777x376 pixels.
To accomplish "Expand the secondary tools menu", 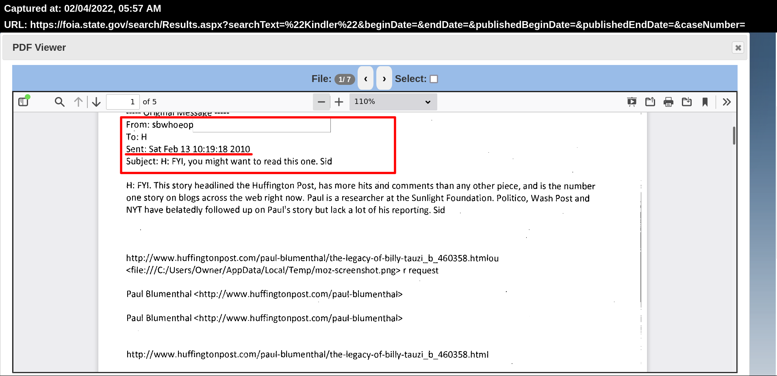I will point(727,102).
